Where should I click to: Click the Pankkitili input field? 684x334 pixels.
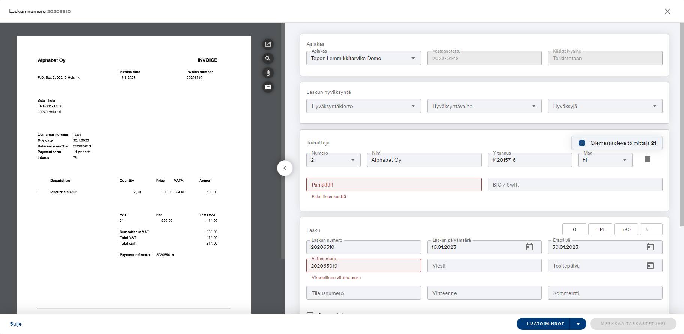click(393, 185)
